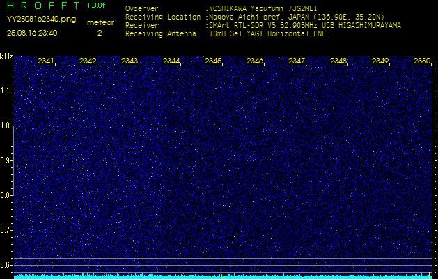Click the 2348 time marker

tap(338, 61)
